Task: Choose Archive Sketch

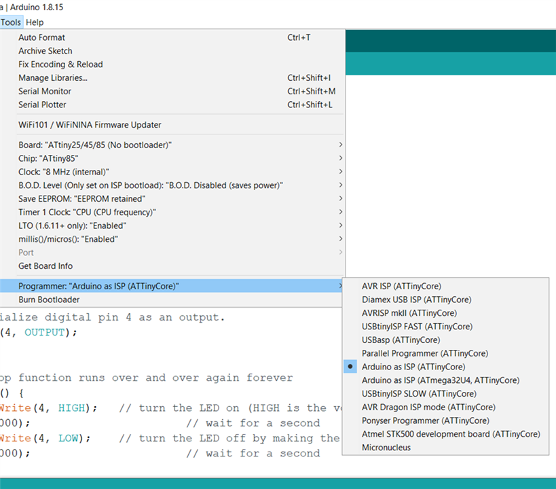Action: tap(45, 51)
